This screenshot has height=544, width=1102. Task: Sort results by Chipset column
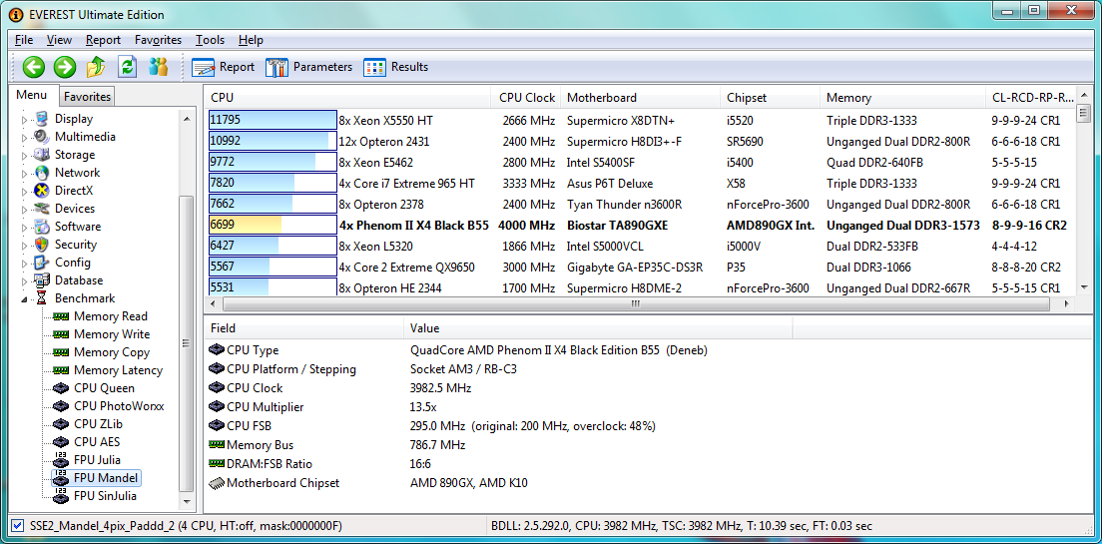coord(771,98)
